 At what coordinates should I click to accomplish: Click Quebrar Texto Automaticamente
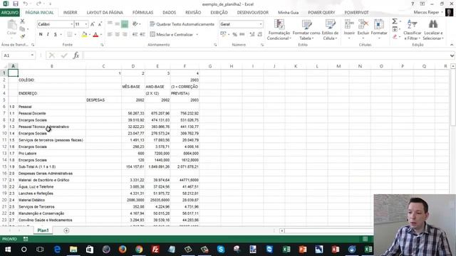pyautogui.click(x=182, y=24)
